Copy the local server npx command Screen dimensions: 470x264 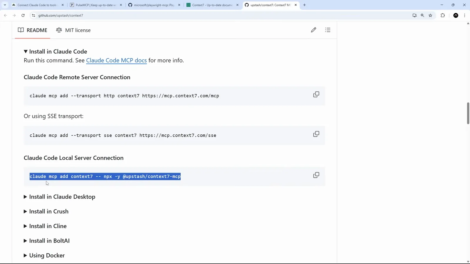316,175
